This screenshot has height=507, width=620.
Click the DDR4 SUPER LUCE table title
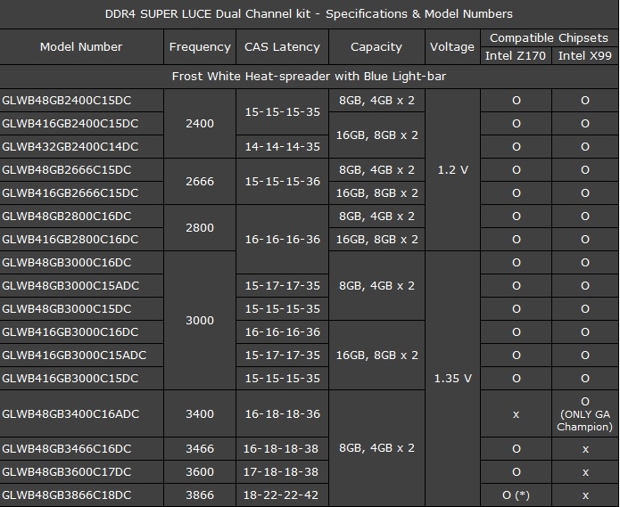coord(309,14)
